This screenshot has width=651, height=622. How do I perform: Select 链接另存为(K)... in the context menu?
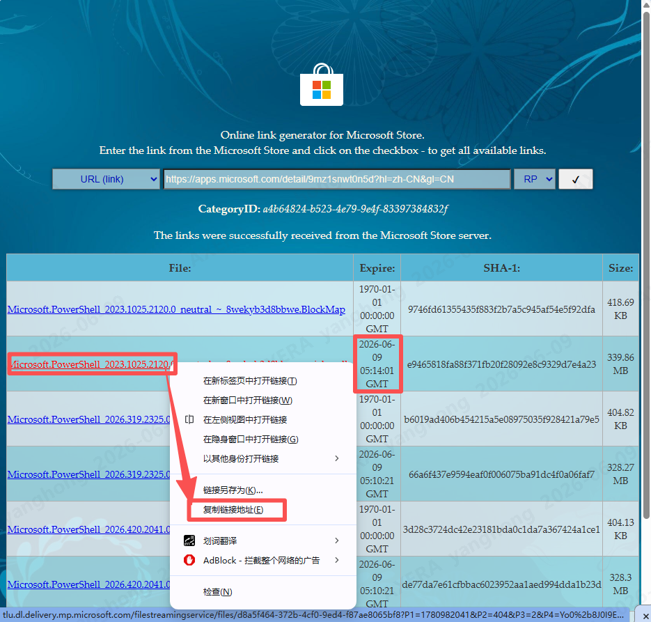263,490
